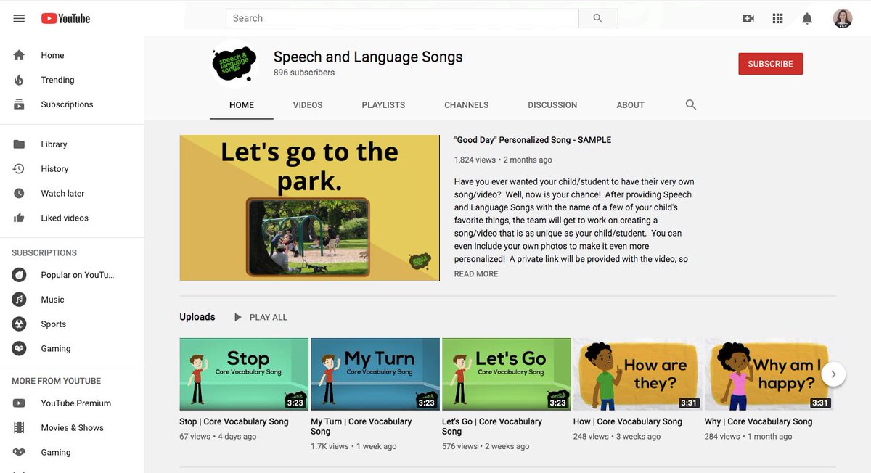The width and height of the screenshot is (871, 473).
Task: Open the How are they? video thumbnail
Action: point(638,374)
